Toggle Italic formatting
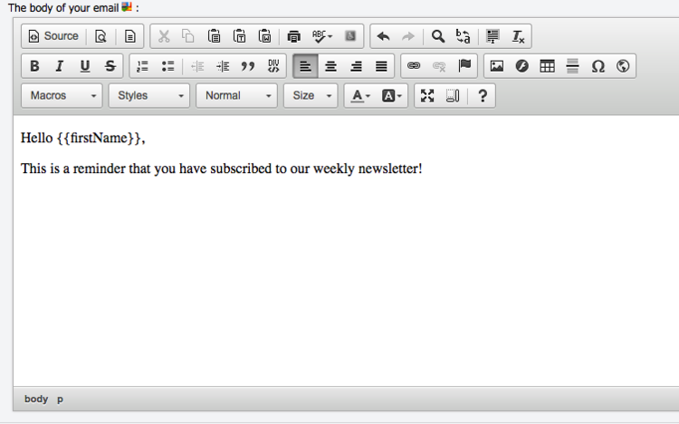Viewport: 679px width, 424px height. click(x=60, y=66)
